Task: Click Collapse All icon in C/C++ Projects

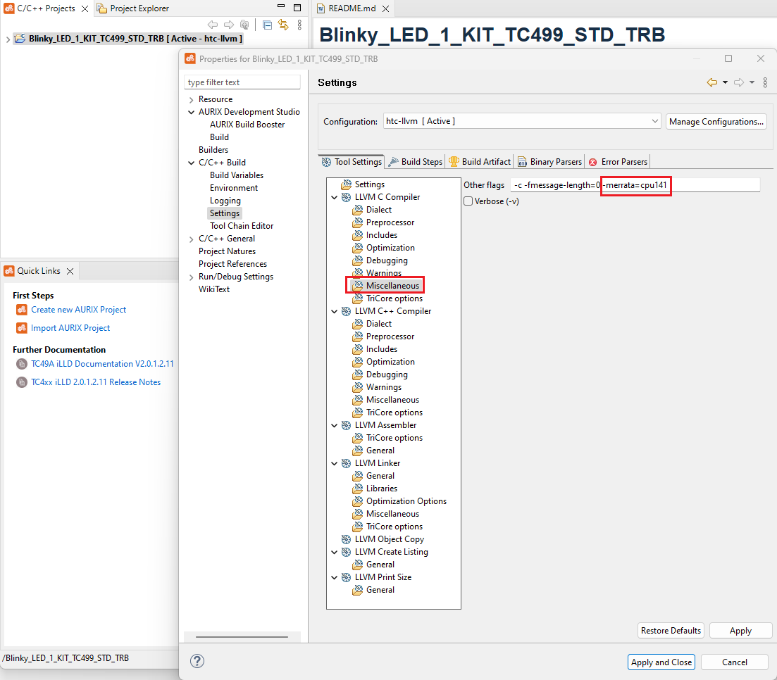Action: pos(267,25)
